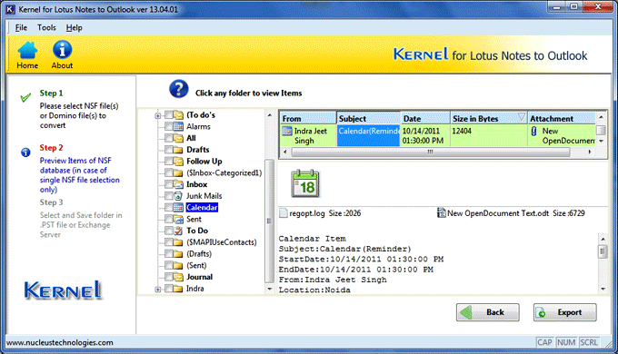Click the Inbox folder icon
This screenshot has width=618, height=354.
click(x=178, y=184)
